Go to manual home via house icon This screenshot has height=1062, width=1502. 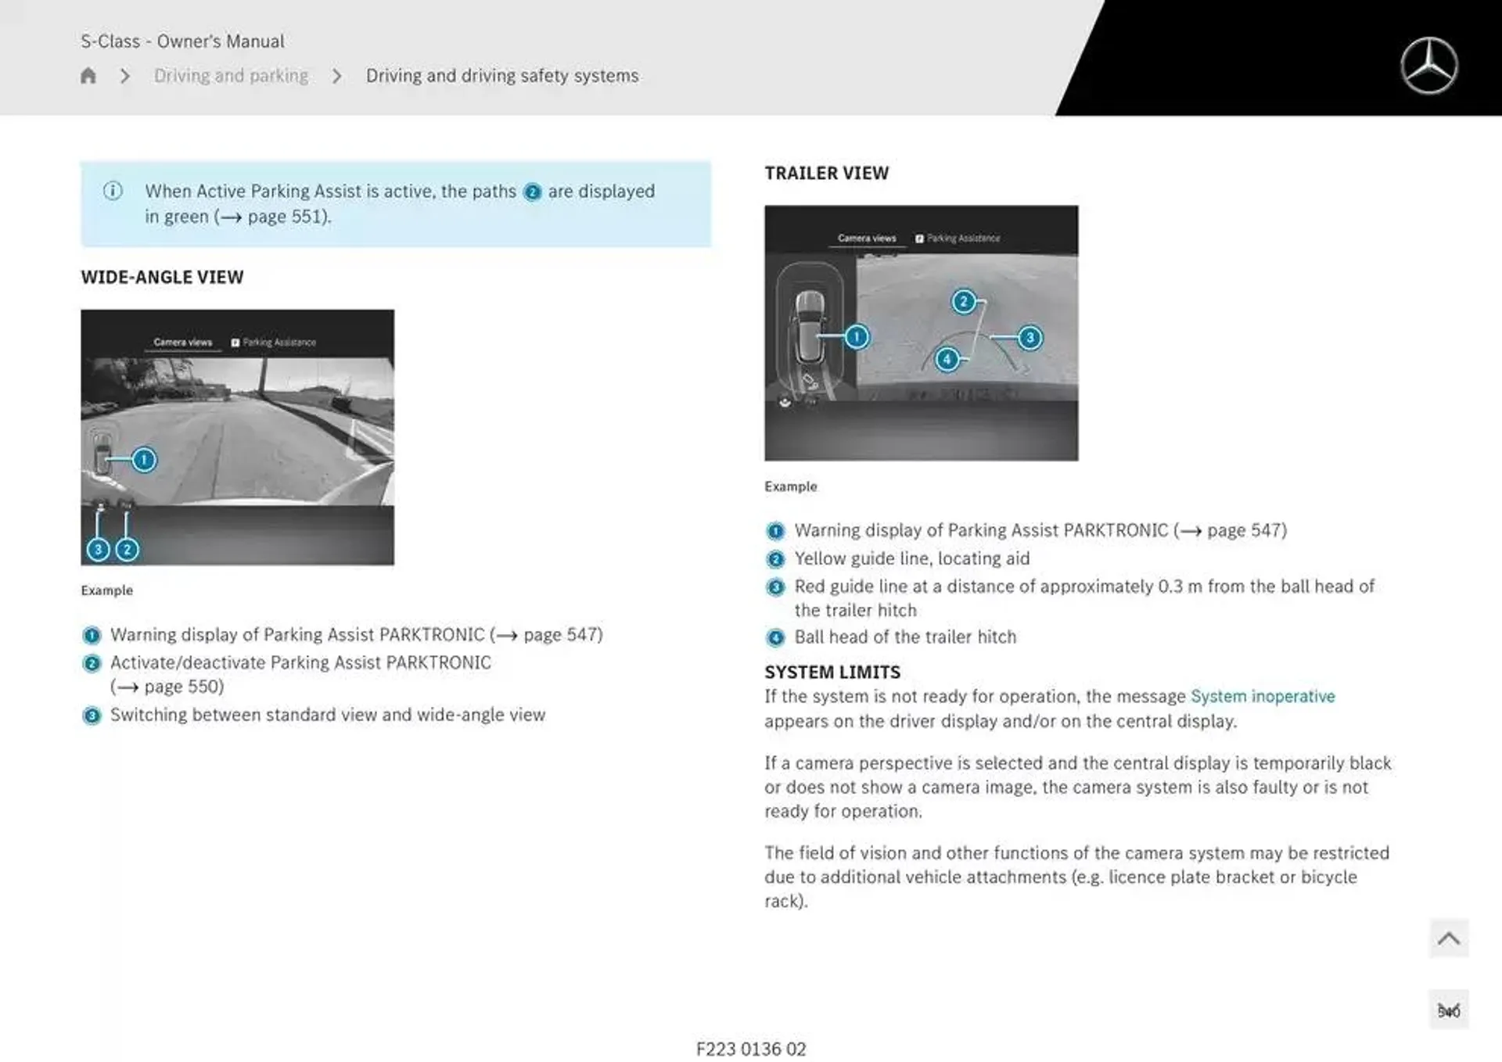[88, 76]
